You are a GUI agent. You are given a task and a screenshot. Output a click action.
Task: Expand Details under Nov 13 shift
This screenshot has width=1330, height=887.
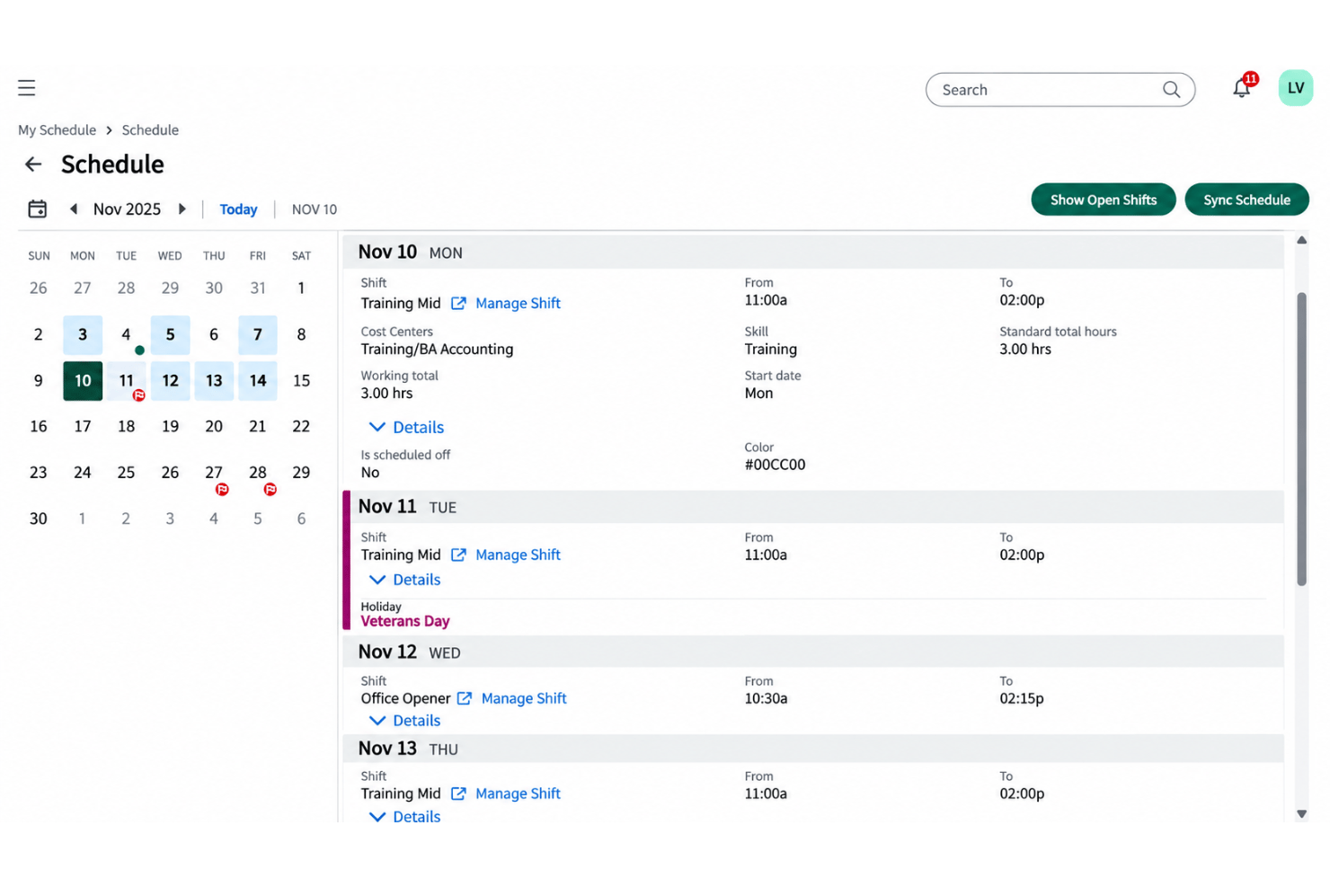pos(404,816)
